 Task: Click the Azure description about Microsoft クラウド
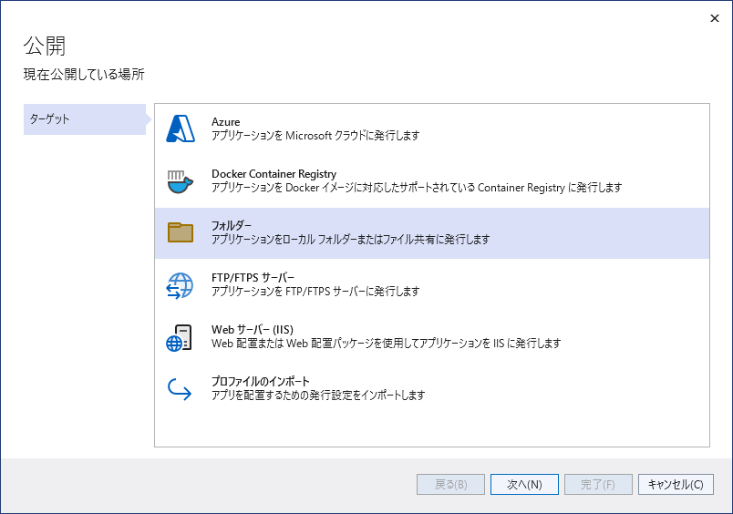[x=315, y=136]
